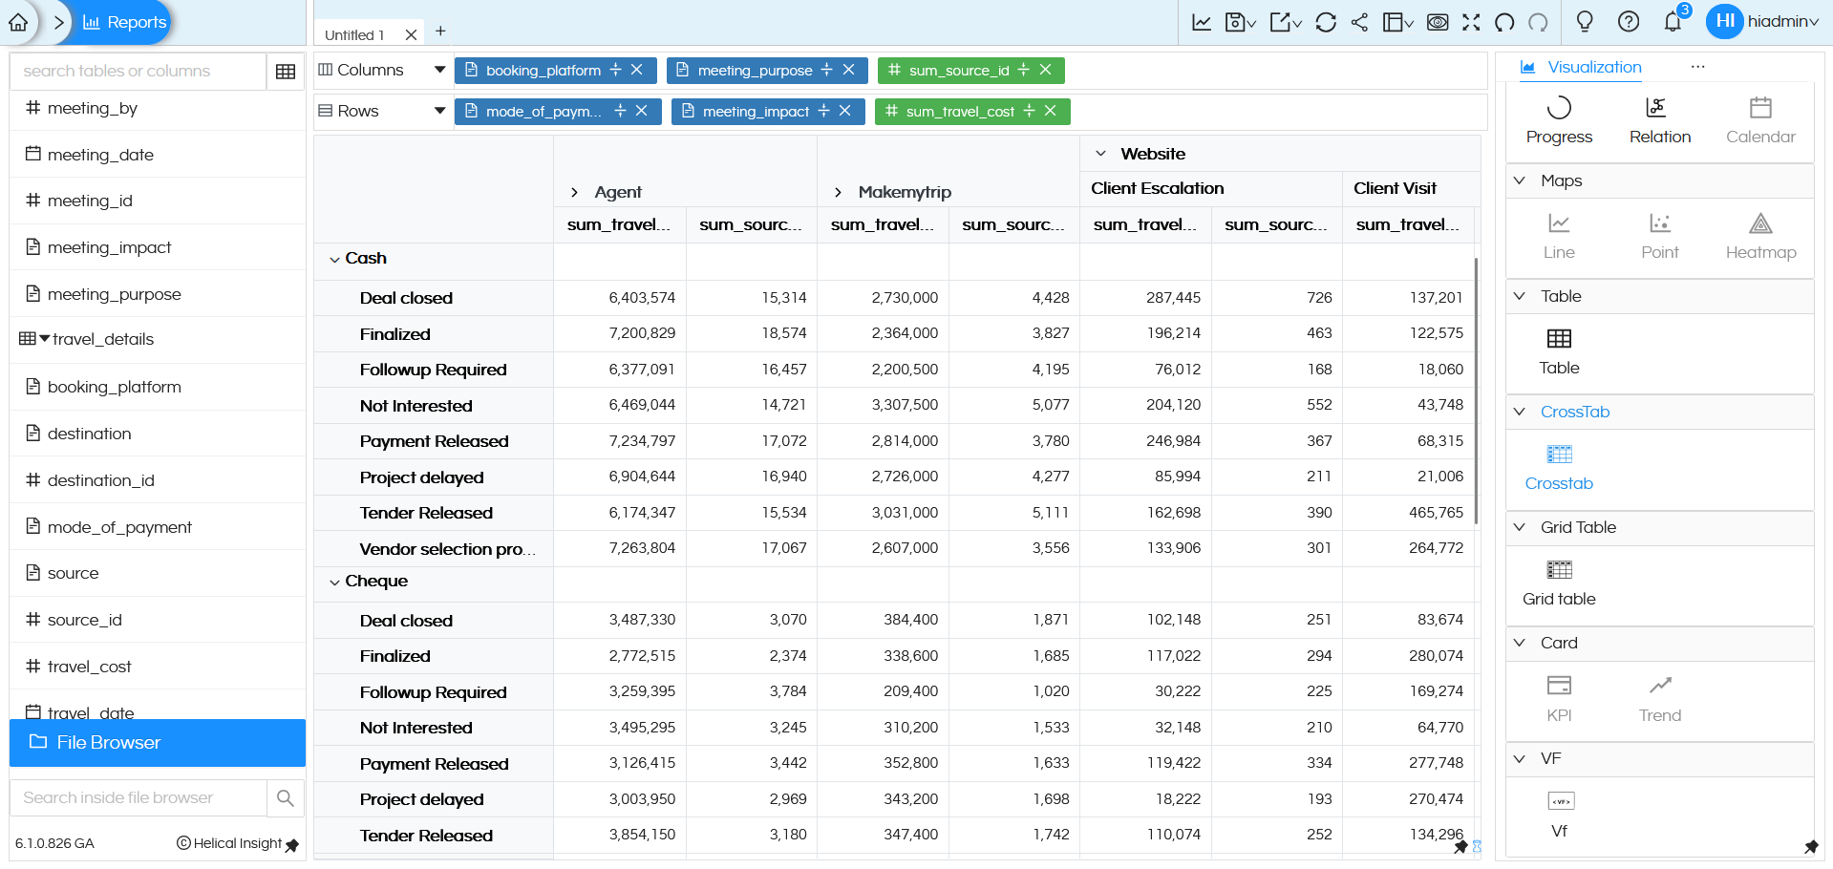Switch to the Untitled 1 tab
The image size is (1833, 869).
pos(352,32)
